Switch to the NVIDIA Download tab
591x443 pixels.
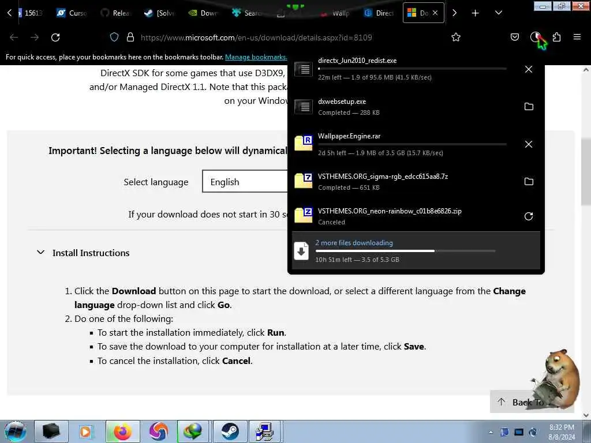pos(203,13)
